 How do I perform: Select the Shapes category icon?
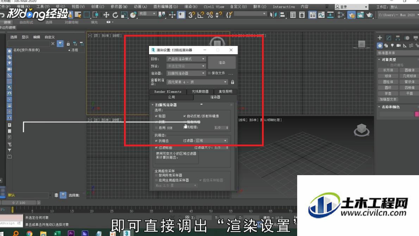(x=386, y=46)
